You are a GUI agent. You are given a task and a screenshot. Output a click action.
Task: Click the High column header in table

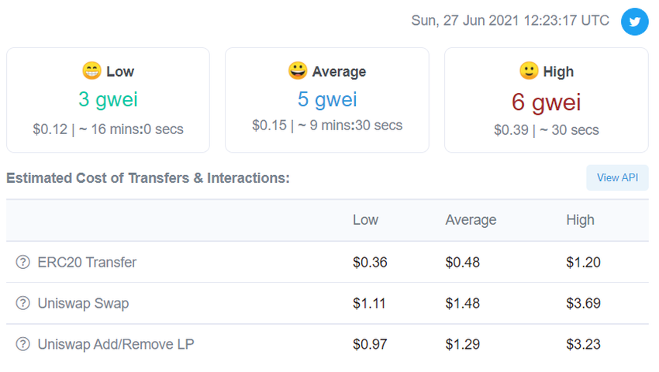[580, 220]
